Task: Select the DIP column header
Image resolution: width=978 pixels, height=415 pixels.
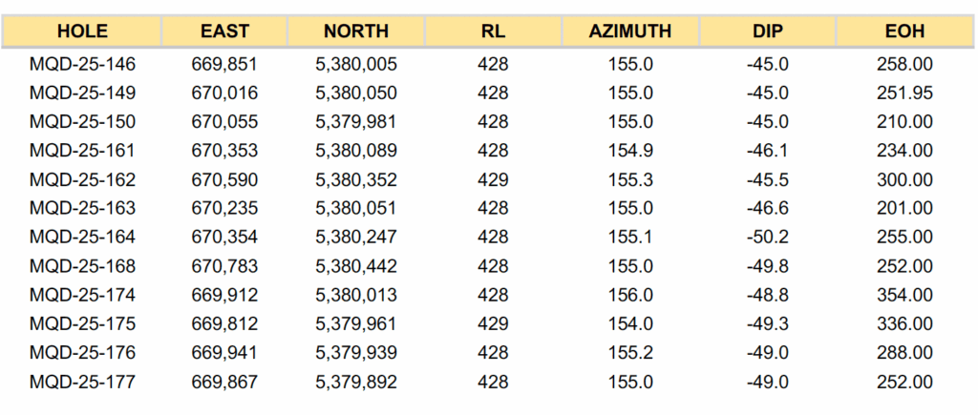Action: coord(767,31)
